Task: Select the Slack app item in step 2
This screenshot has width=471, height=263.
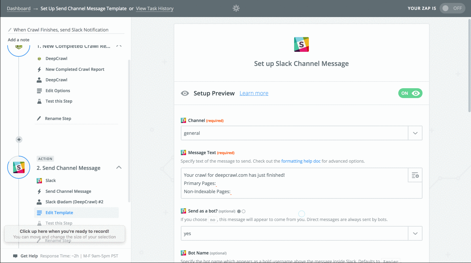Action: (51, 181)
